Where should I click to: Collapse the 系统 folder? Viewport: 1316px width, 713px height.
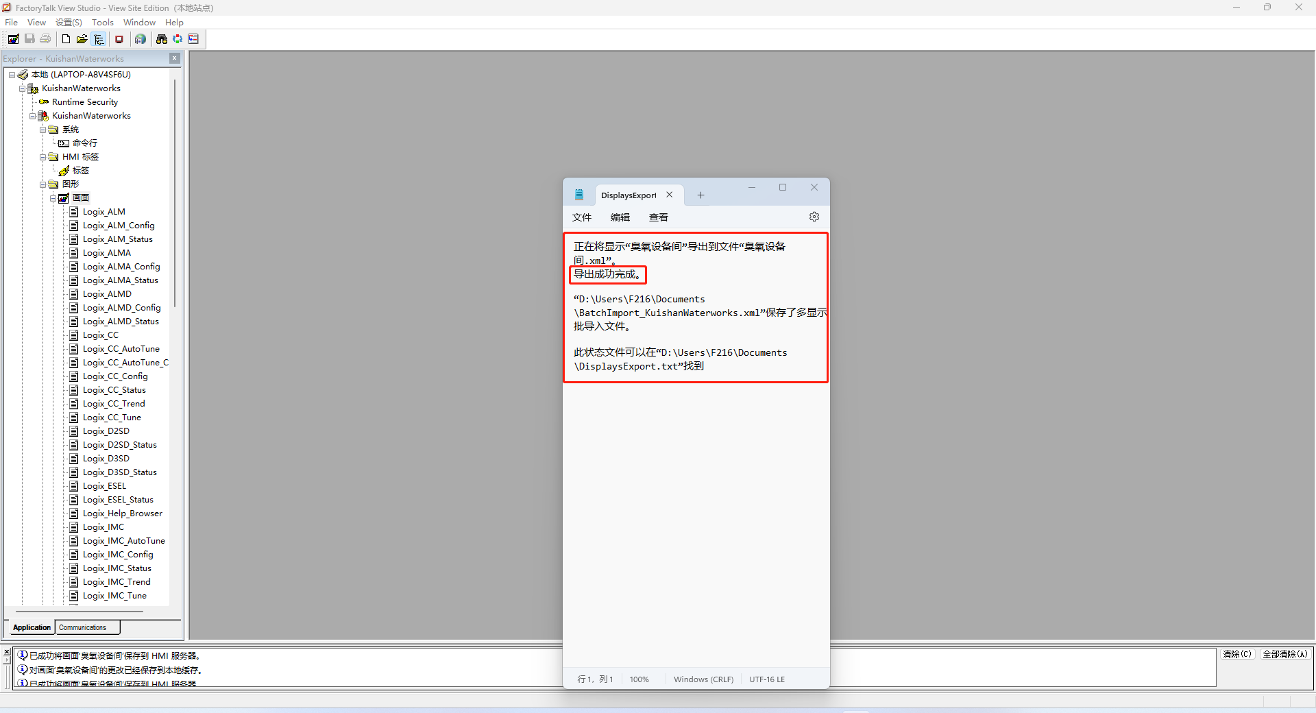(x=42, y=130)
